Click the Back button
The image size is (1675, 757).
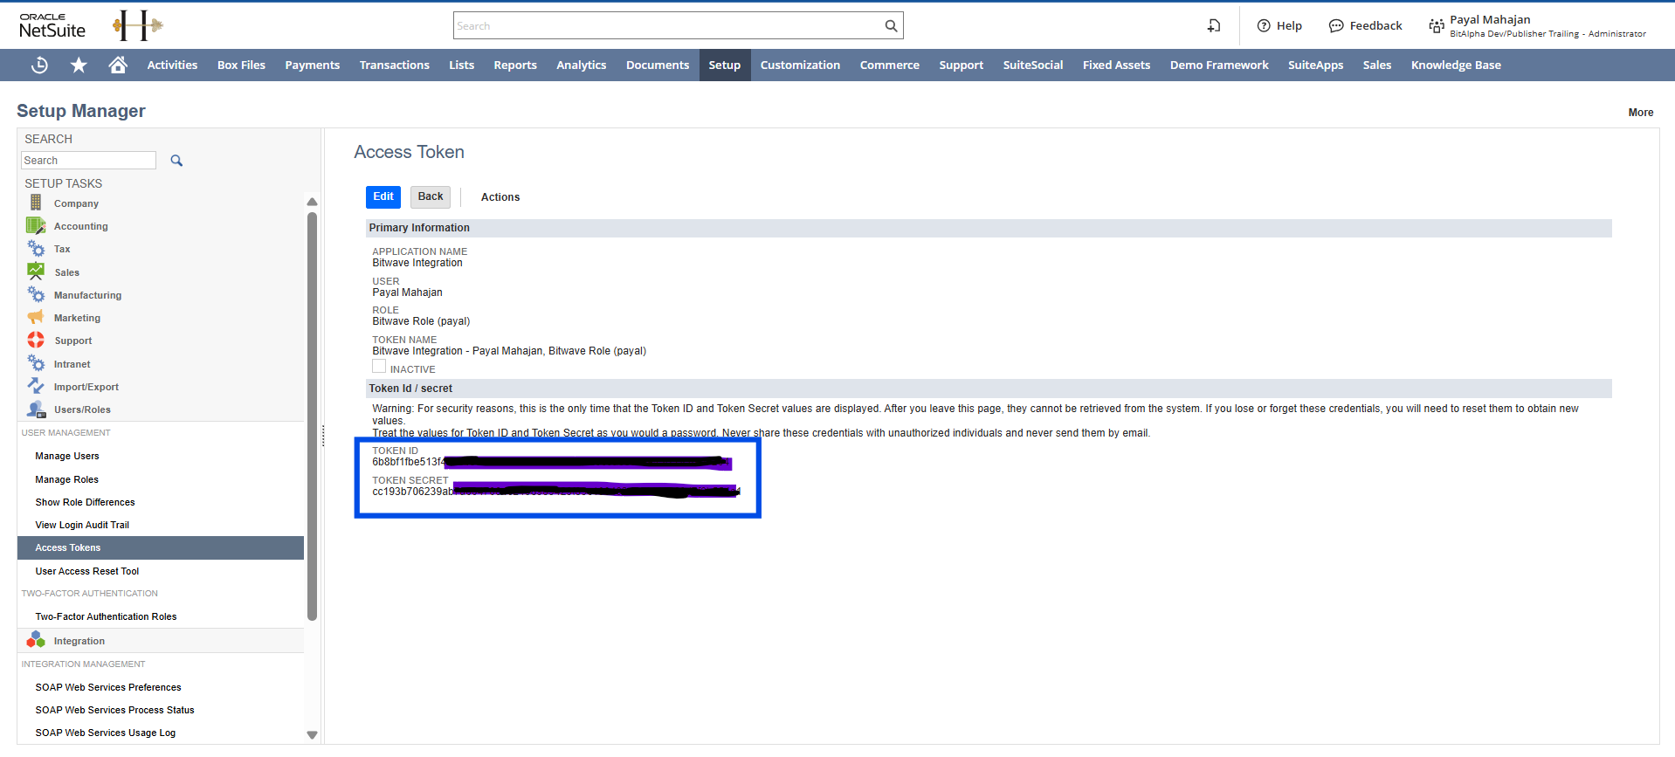coord(431,196)
